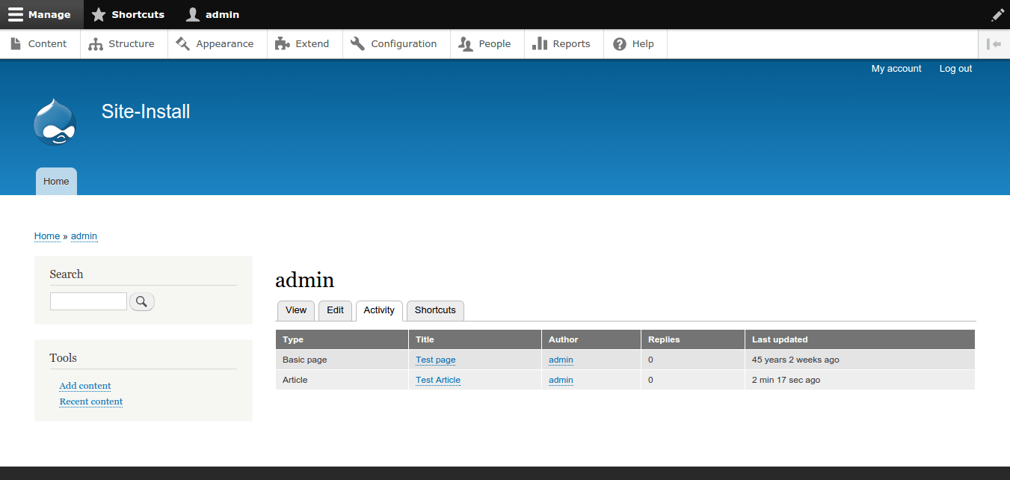Click the Last updated column header

[860, 339]
